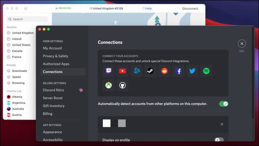This screenshot has width=259, height=146.
Task: Click the clock icon next to Canada
Action: 9,51
